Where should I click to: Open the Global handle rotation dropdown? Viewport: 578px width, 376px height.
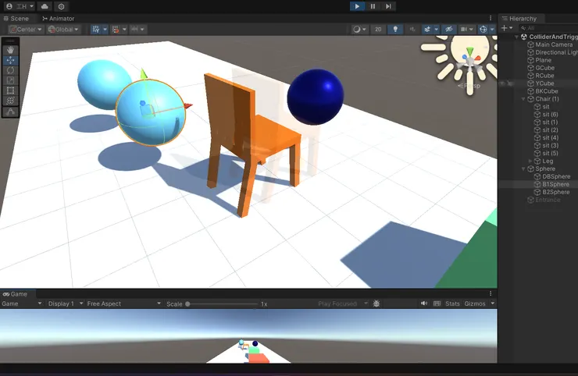63,29
